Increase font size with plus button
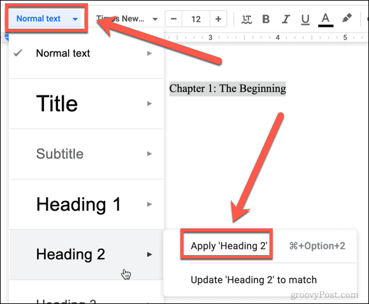The height and width of the screenshot is (304, 369). coord(218,19)
